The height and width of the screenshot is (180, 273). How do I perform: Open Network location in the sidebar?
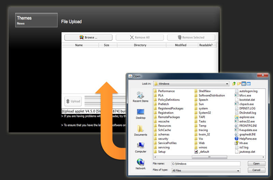point(140,164)
